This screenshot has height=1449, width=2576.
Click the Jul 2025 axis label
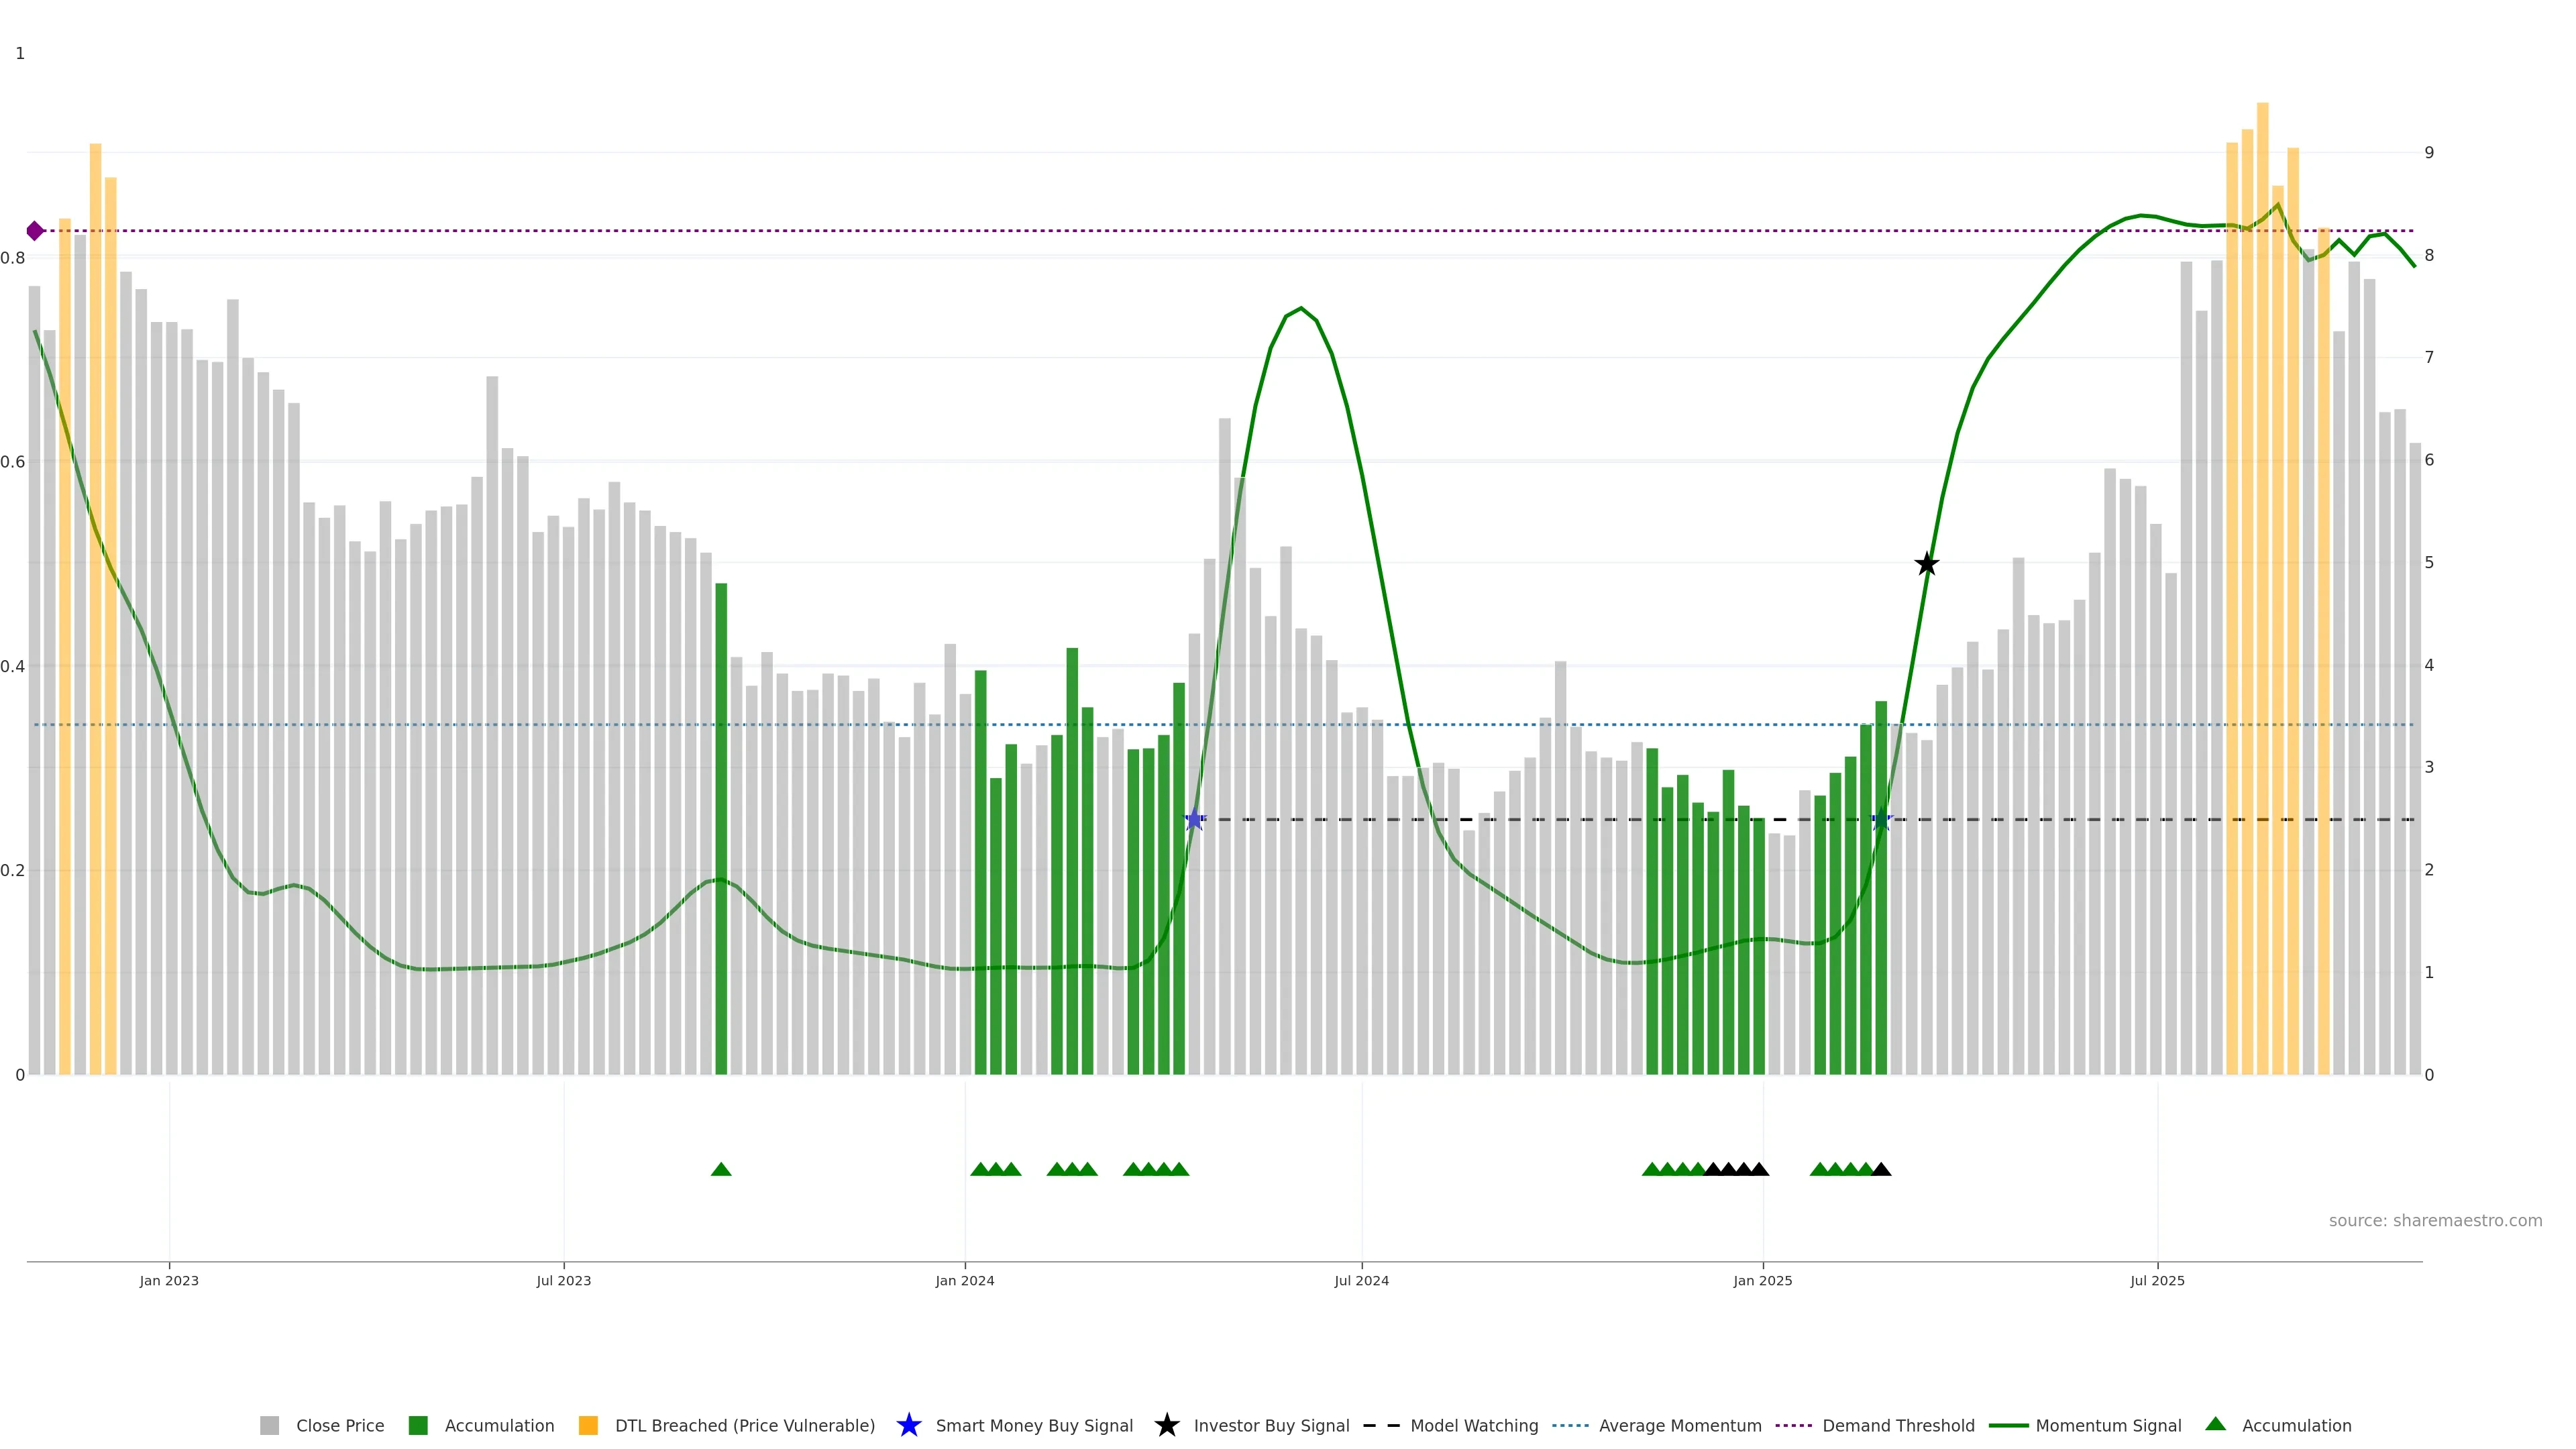(x=2157, y=1280)
